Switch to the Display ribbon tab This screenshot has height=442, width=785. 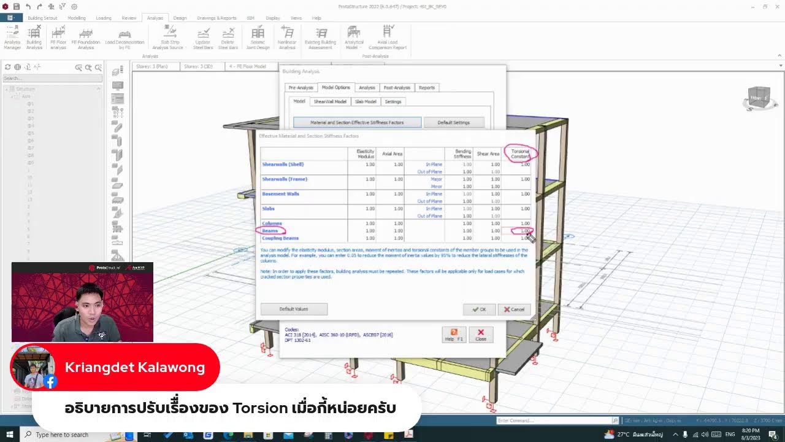(x=273, y=18)
